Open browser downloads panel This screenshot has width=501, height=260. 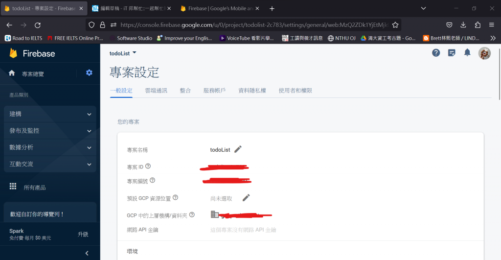pyautogui.click(x=463, y=25)
